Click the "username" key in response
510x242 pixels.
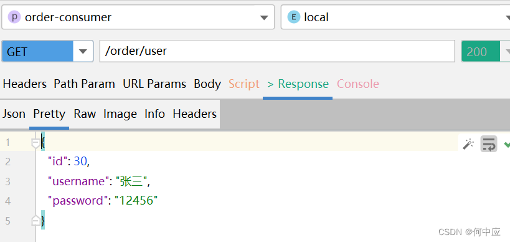pos(78,181)
